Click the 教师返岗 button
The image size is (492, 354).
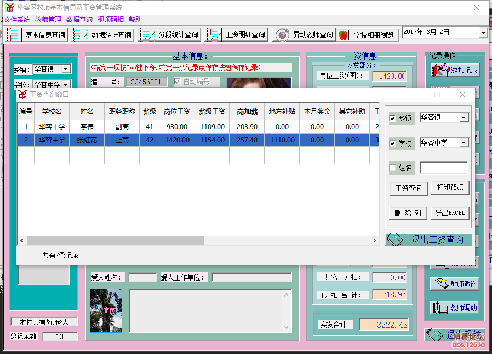coord(455,284)
